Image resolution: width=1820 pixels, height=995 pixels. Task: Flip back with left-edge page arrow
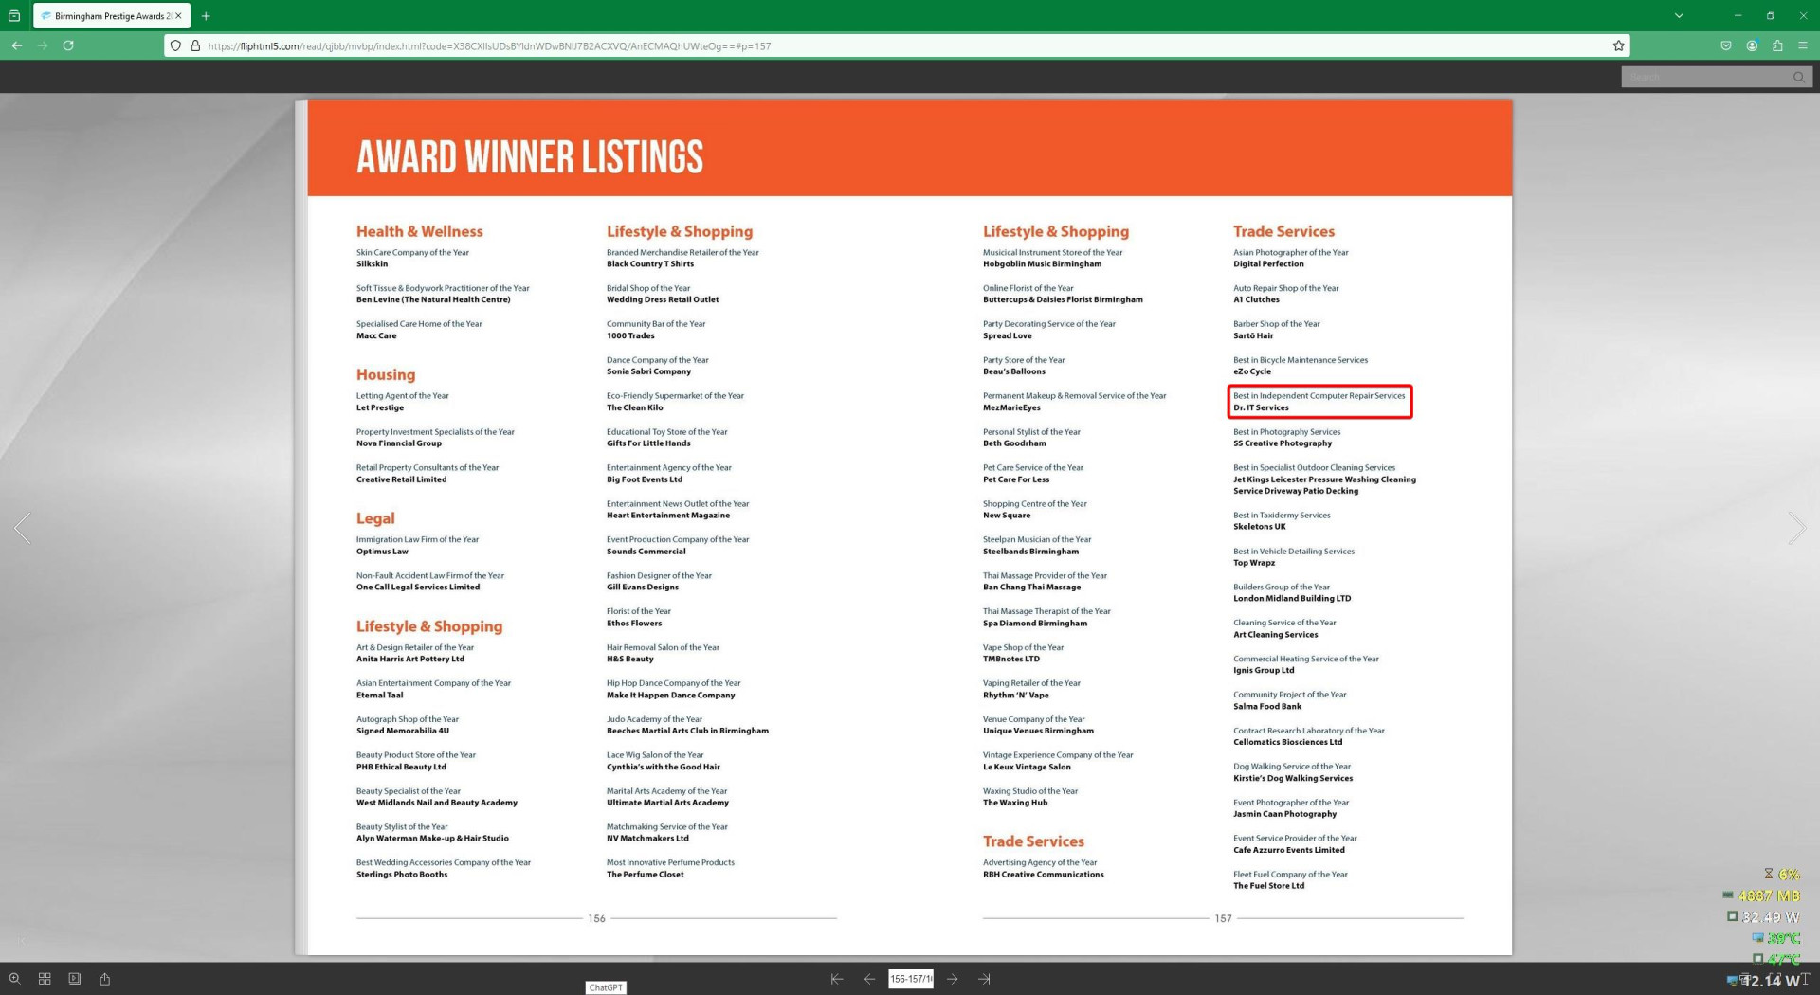[23, 528]
